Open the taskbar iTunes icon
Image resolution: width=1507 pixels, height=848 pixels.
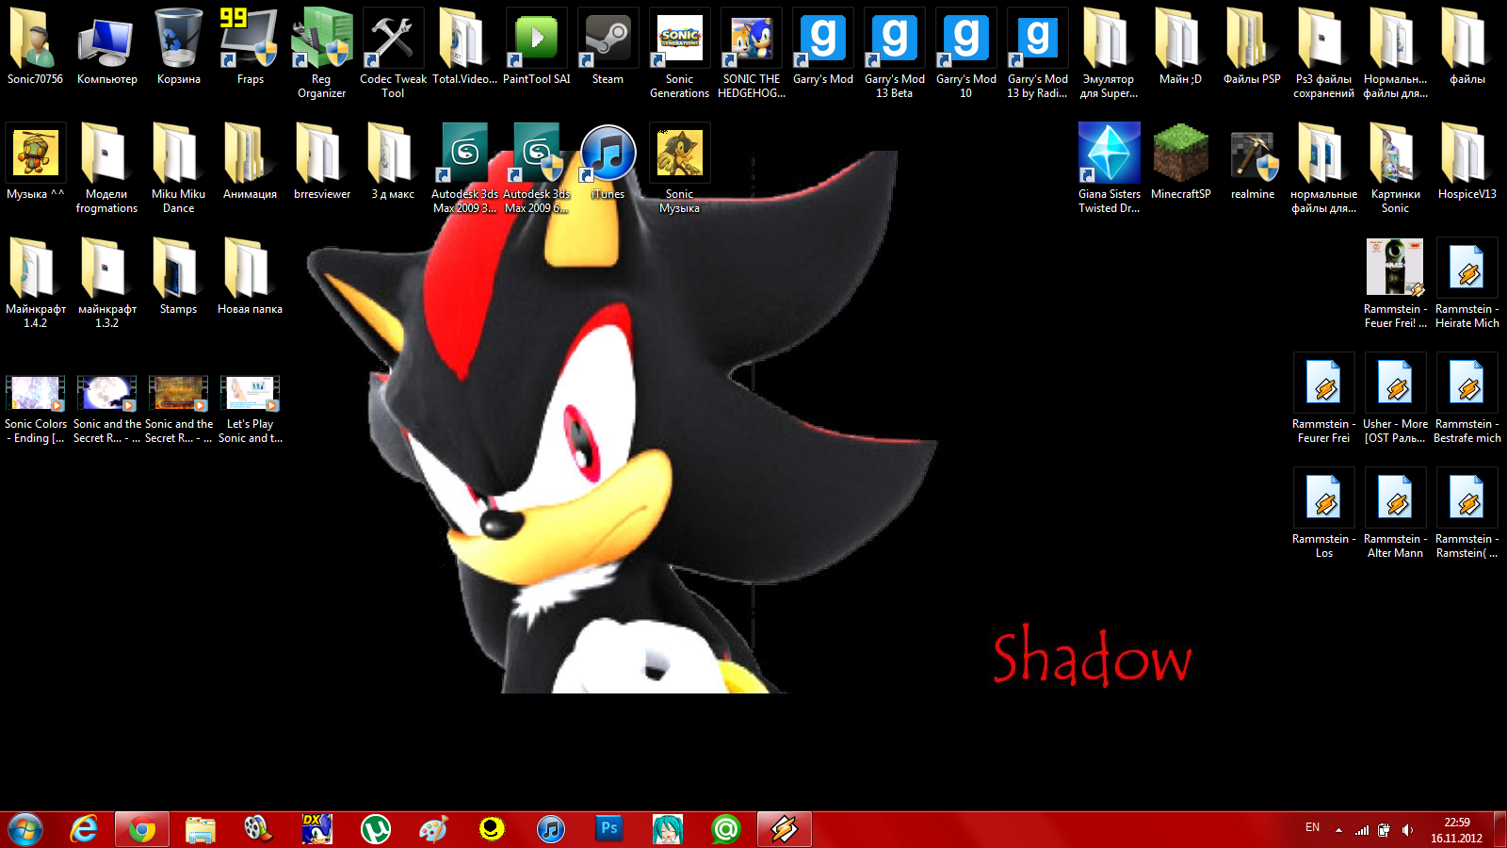(551, 829)
